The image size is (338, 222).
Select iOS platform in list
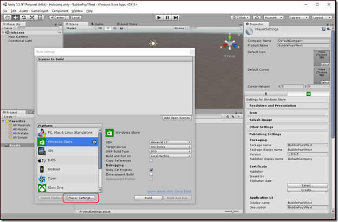tap(68, 151)
